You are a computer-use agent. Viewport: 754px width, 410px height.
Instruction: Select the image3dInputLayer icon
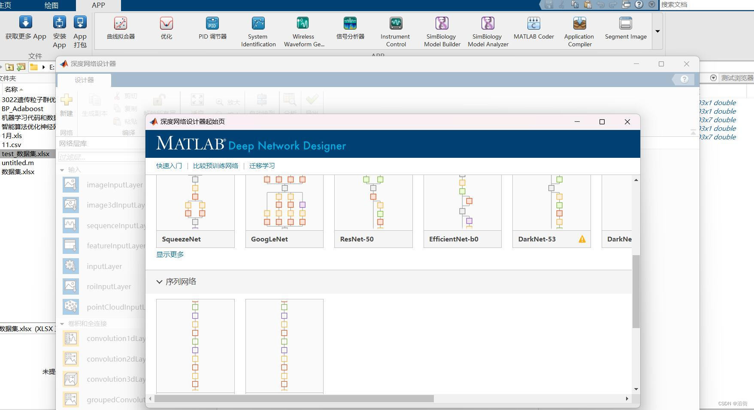coord(71,205)
